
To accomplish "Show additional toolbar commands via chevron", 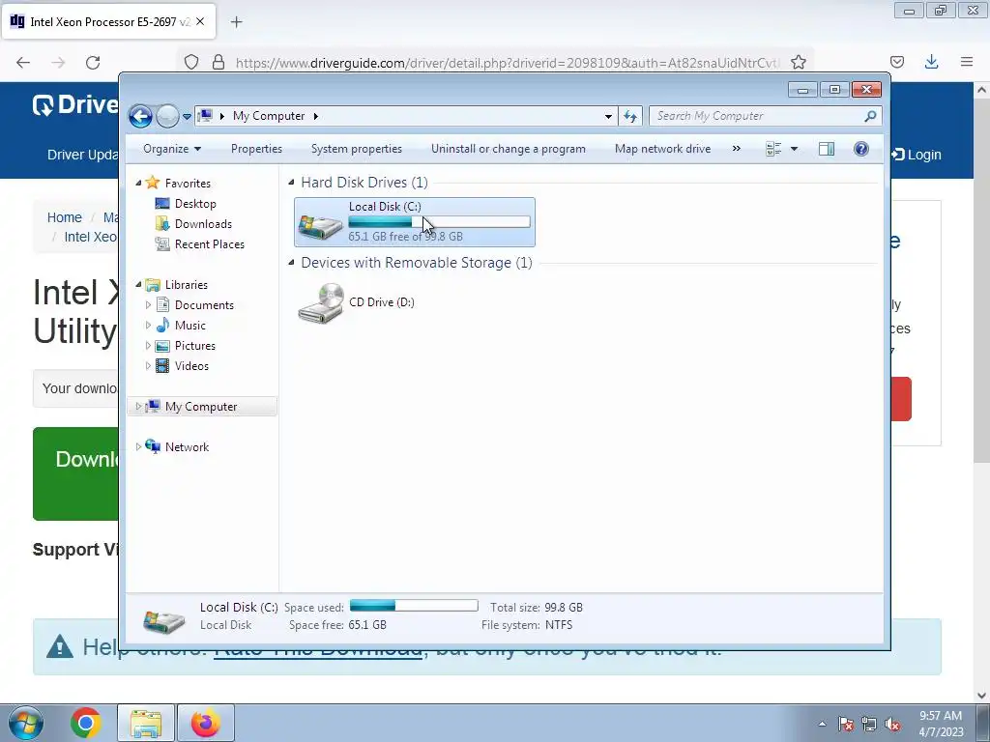I will 736,149.
